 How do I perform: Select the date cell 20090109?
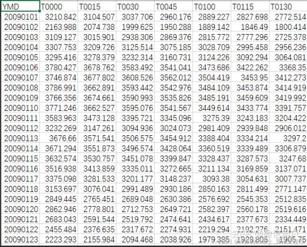20,98
